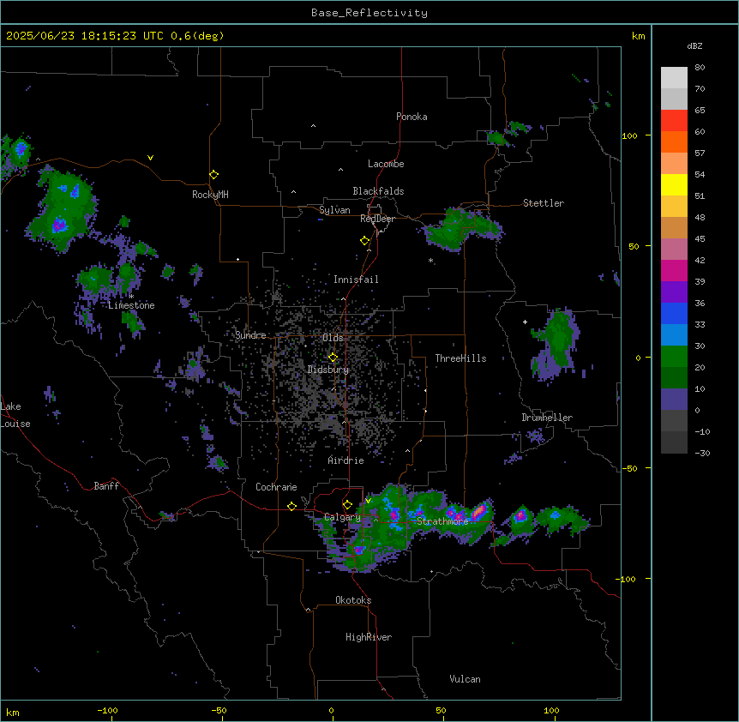Viewport: 739px width, 722px height.
Task: Click the Blackfalds city label
Action: coord(378,191)
